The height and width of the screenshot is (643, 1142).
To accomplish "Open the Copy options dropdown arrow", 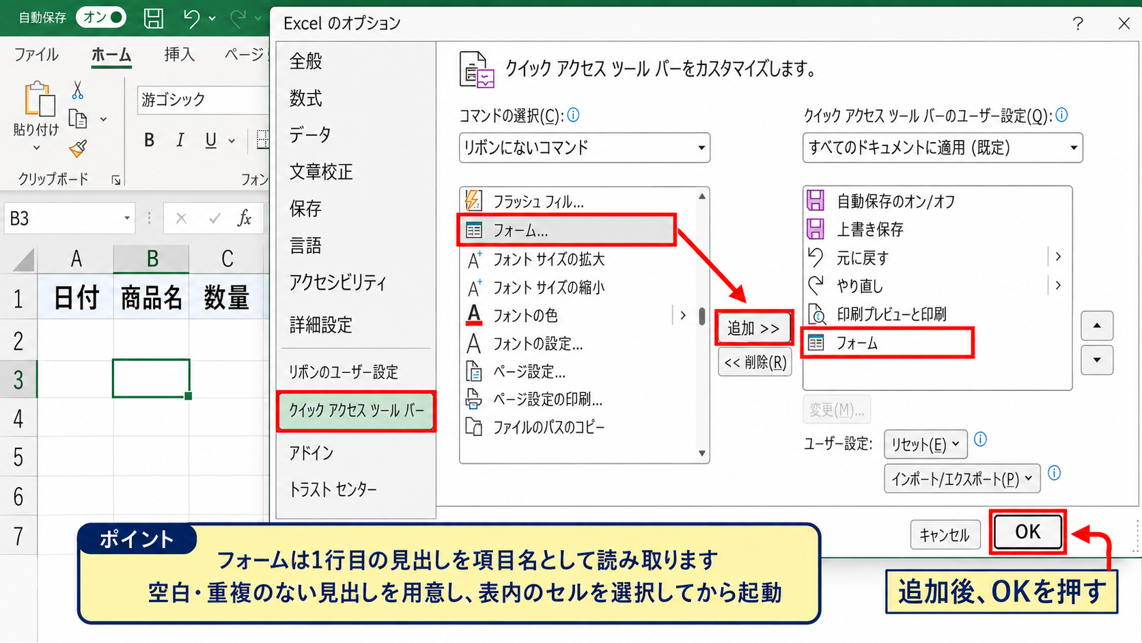I will (x=103, y=120).
